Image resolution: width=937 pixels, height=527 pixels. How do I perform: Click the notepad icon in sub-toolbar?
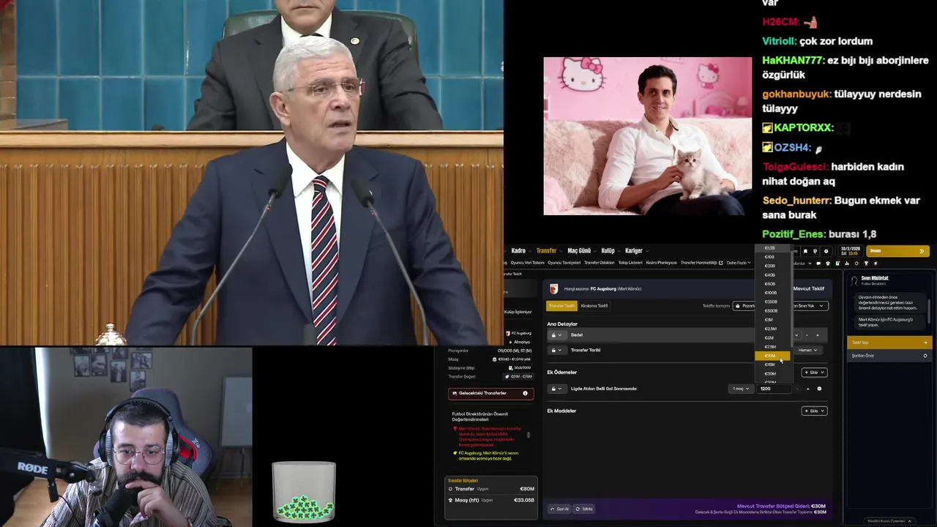click(837, 263)
